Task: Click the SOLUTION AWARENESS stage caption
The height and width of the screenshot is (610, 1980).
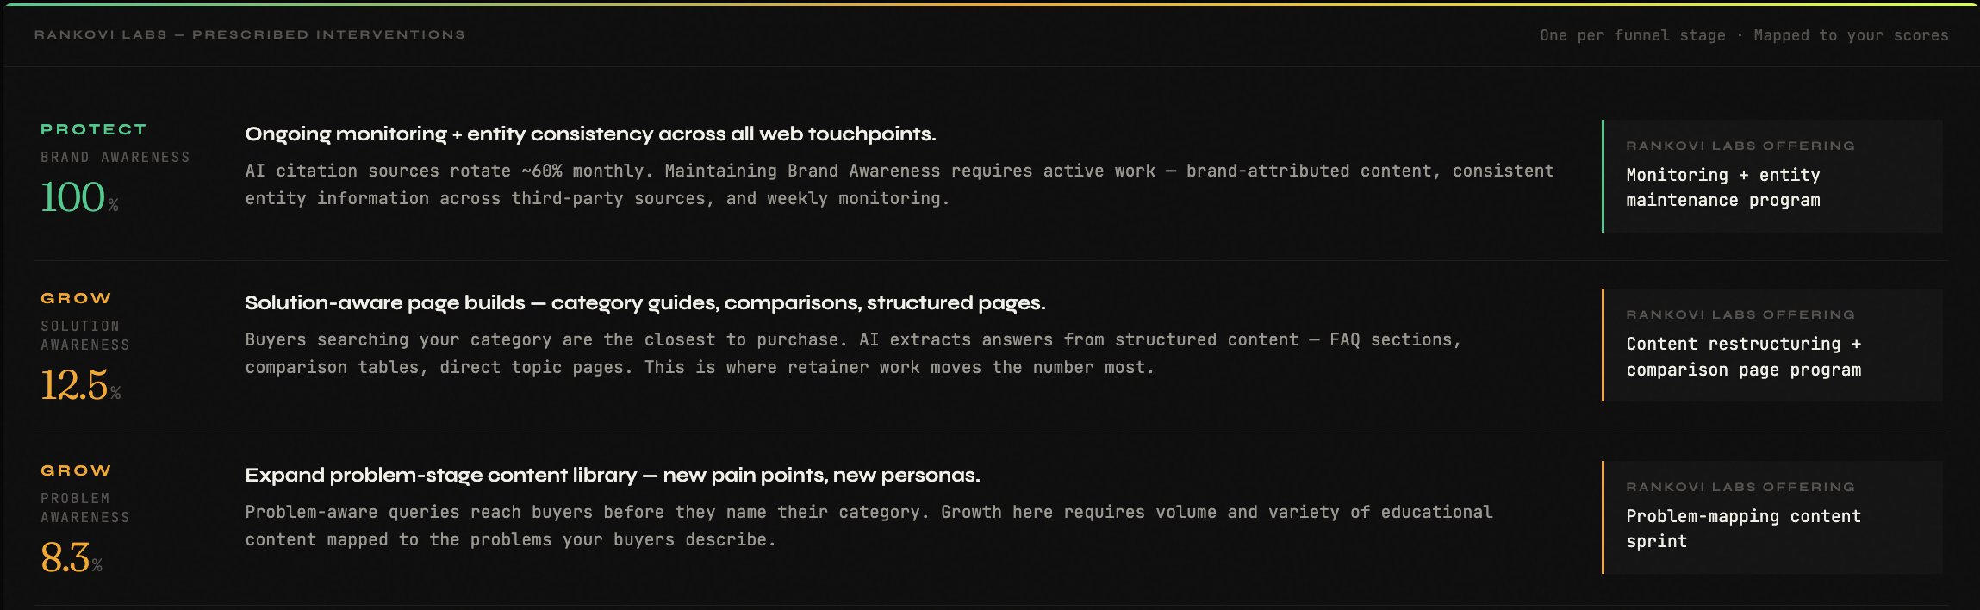Action: click(x=85, y=335)
